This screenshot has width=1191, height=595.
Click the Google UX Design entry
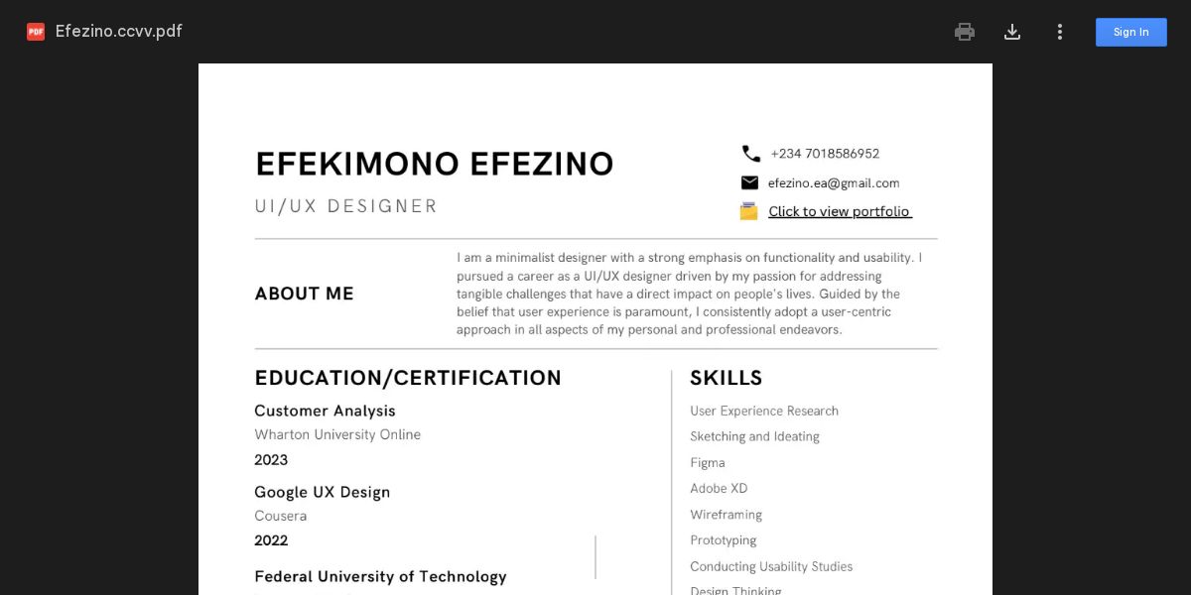[322, 492]
